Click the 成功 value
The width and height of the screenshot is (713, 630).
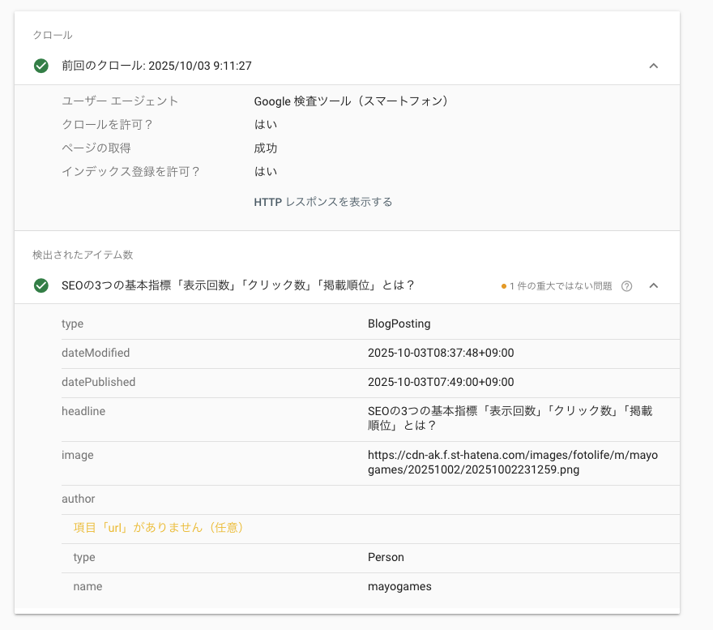coord(265,148)
